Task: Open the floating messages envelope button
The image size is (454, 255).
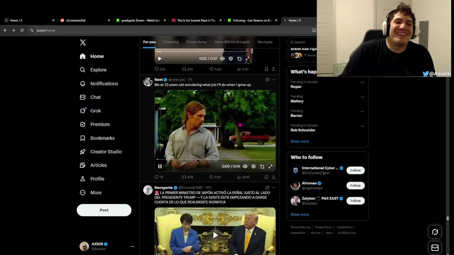Action: (435, 248)
